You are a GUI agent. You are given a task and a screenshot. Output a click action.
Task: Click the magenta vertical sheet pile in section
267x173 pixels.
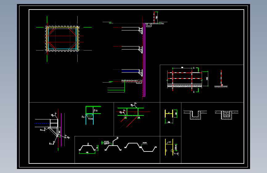click(x=144, y=60)
